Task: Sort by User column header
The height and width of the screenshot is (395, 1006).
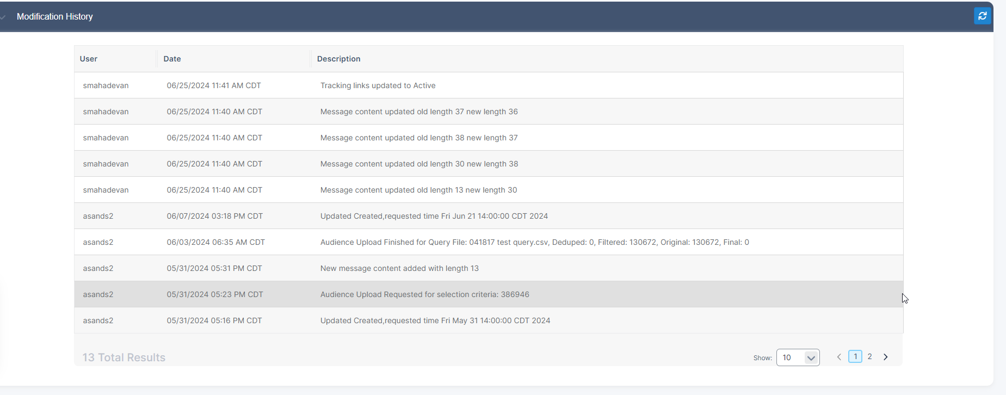Action: coord(89,59)
